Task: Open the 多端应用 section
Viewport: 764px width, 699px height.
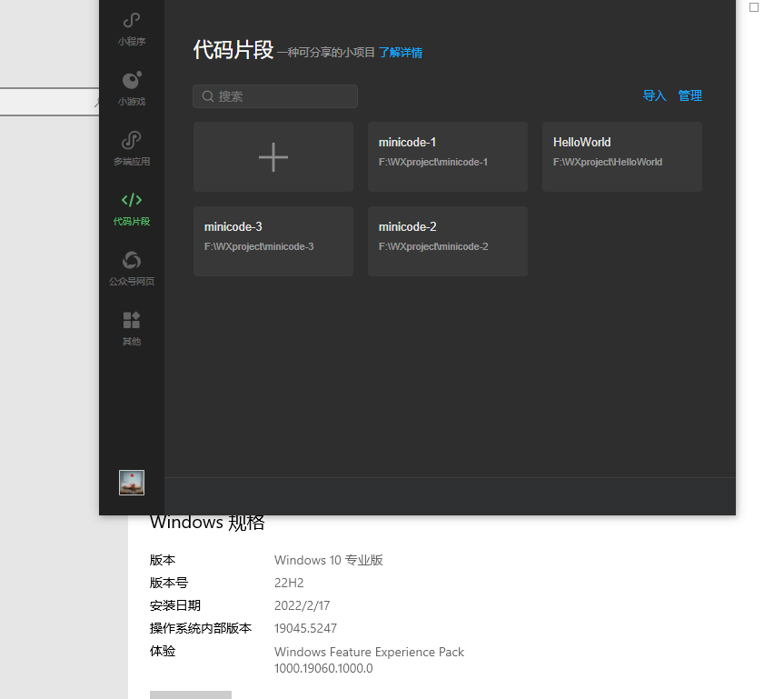Action: pos(132,149)
